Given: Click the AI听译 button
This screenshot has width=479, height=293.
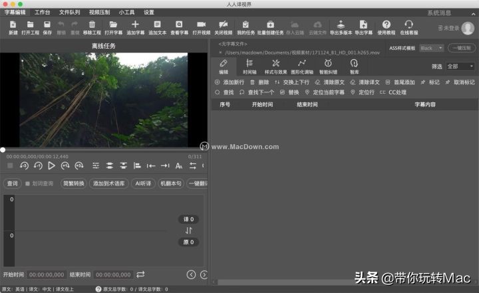Looking at the screenshot, I should point(143,183).
